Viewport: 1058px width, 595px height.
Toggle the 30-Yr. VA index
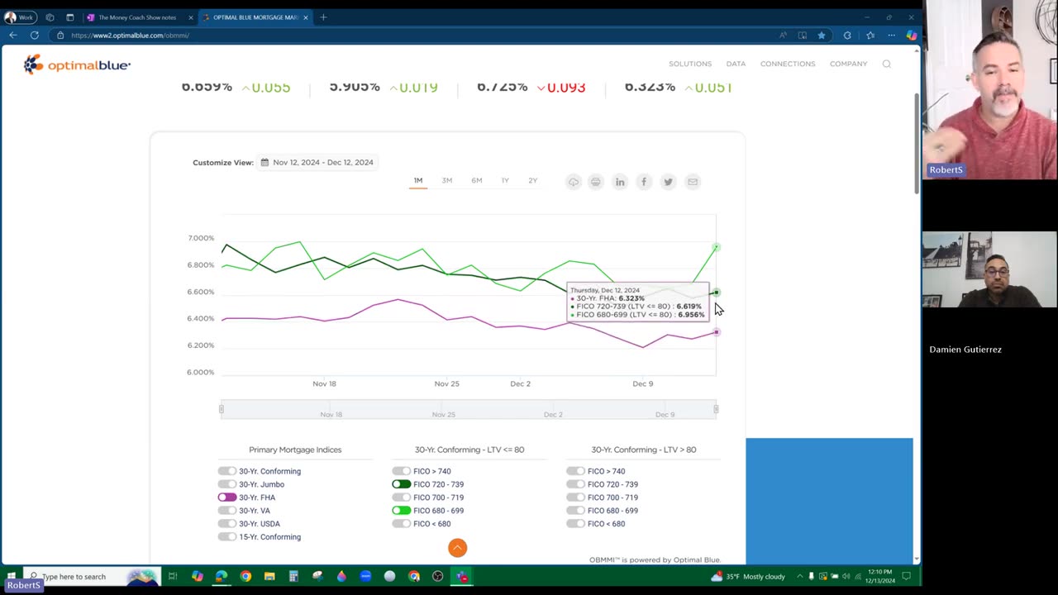tap(226, 511)
